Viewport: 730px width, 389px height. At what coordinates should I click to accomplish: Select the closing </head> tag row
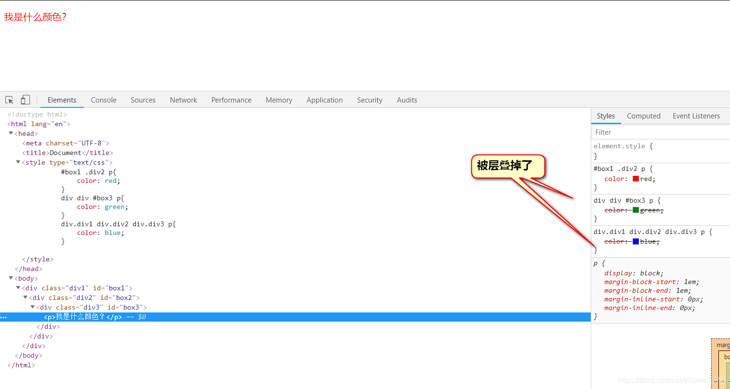28,269
